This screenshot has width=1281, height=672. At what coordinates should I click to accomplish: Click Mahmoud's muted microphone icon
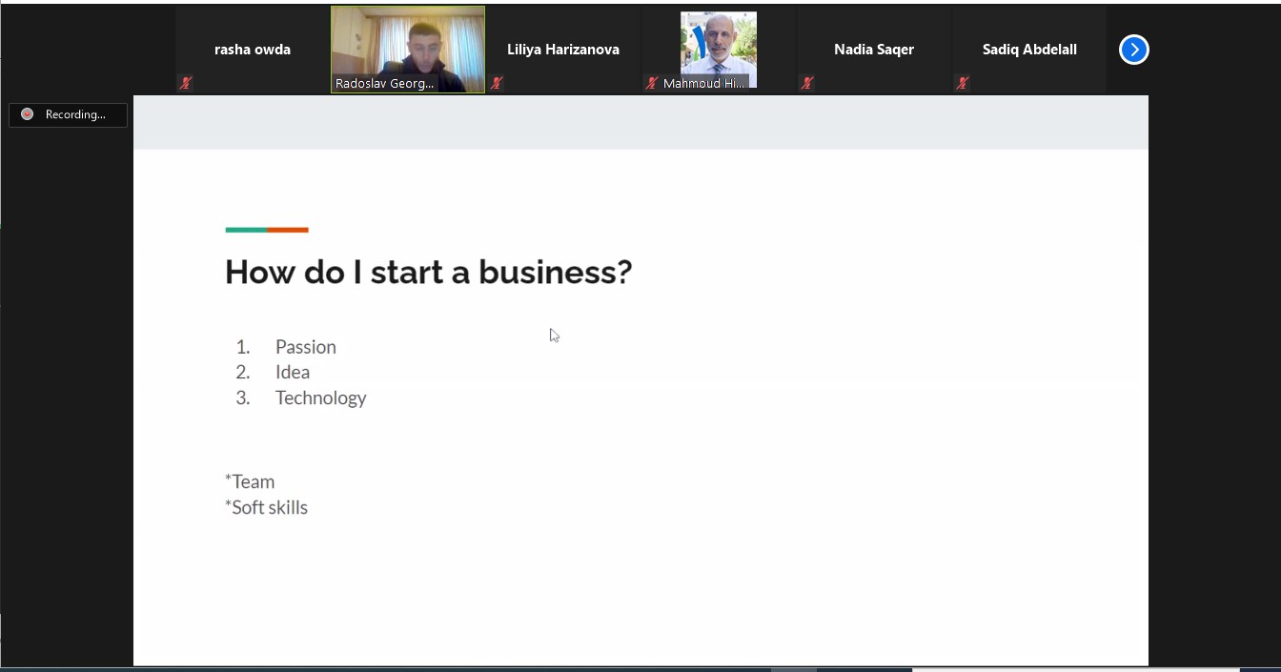pos(652,83)
